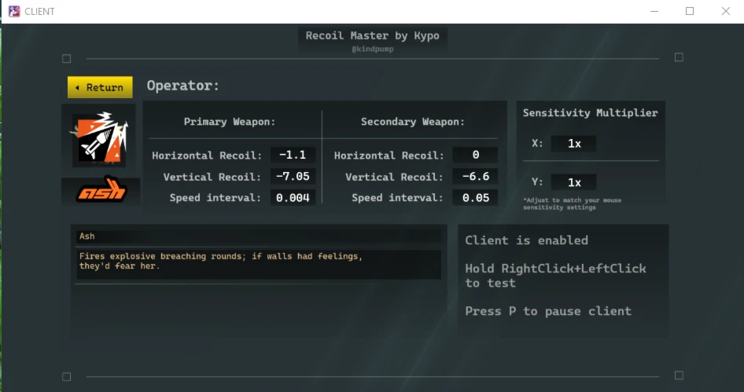The image size is (744, 392).
Task: Click the bottom-left corner square marker
Action: pos(67,376)
